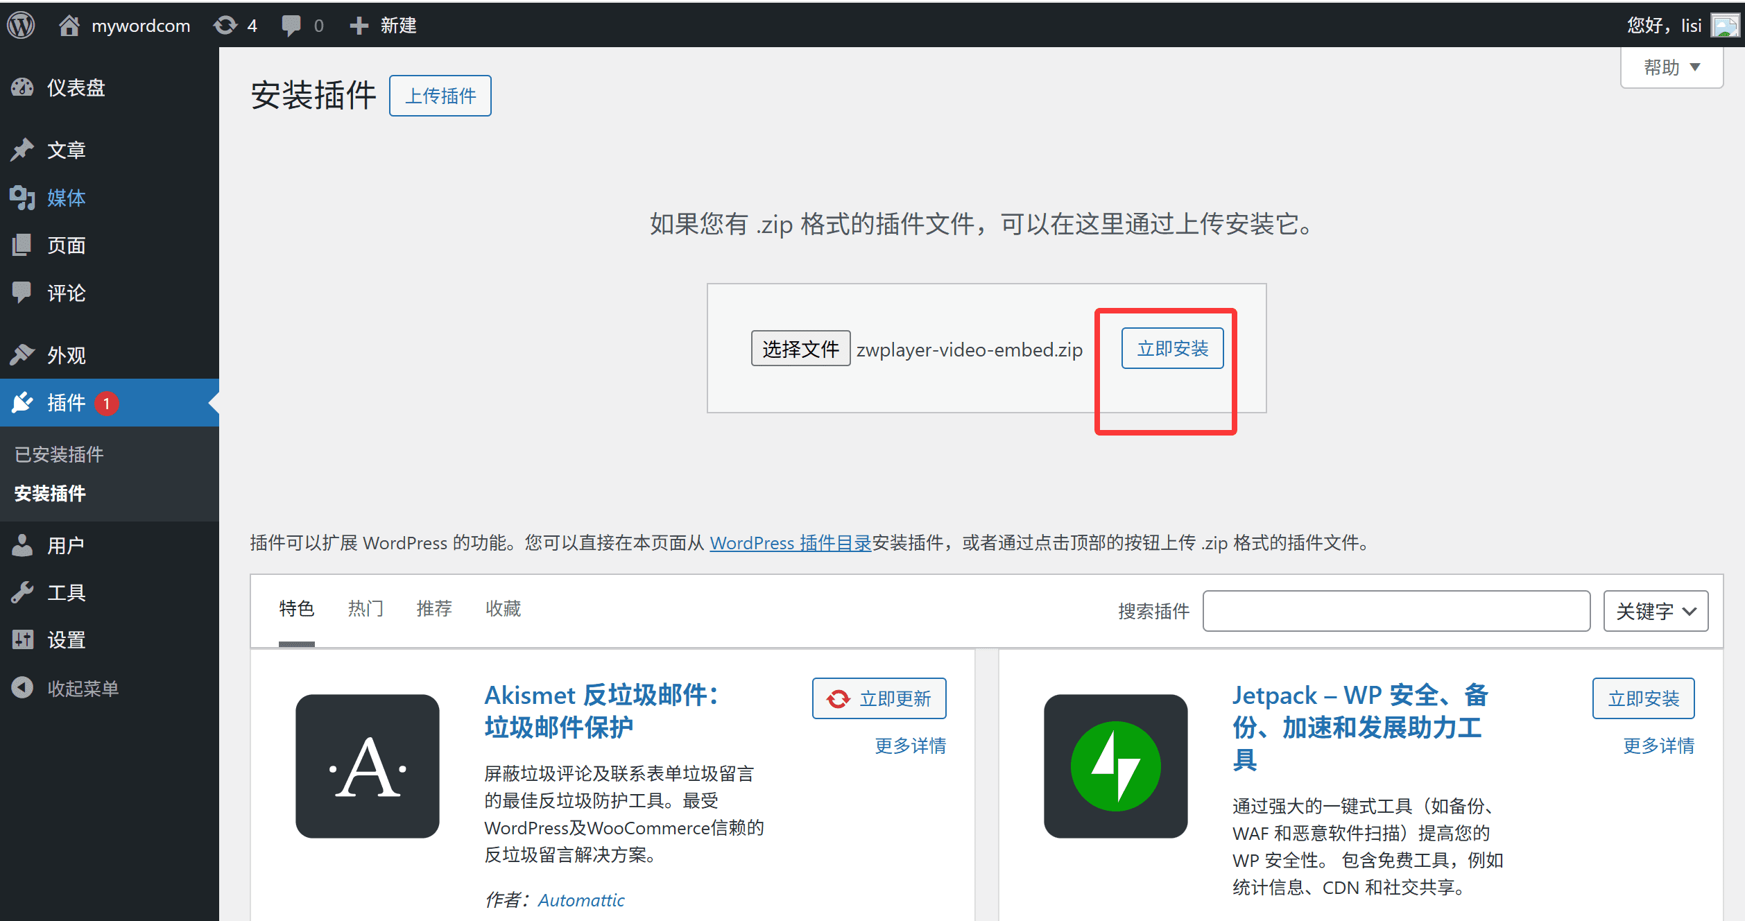The width and height of the screenshot is (1745, 921).
Task: Click the Akismet plugin icon thumbnail
Action: [x=367, y=766]
